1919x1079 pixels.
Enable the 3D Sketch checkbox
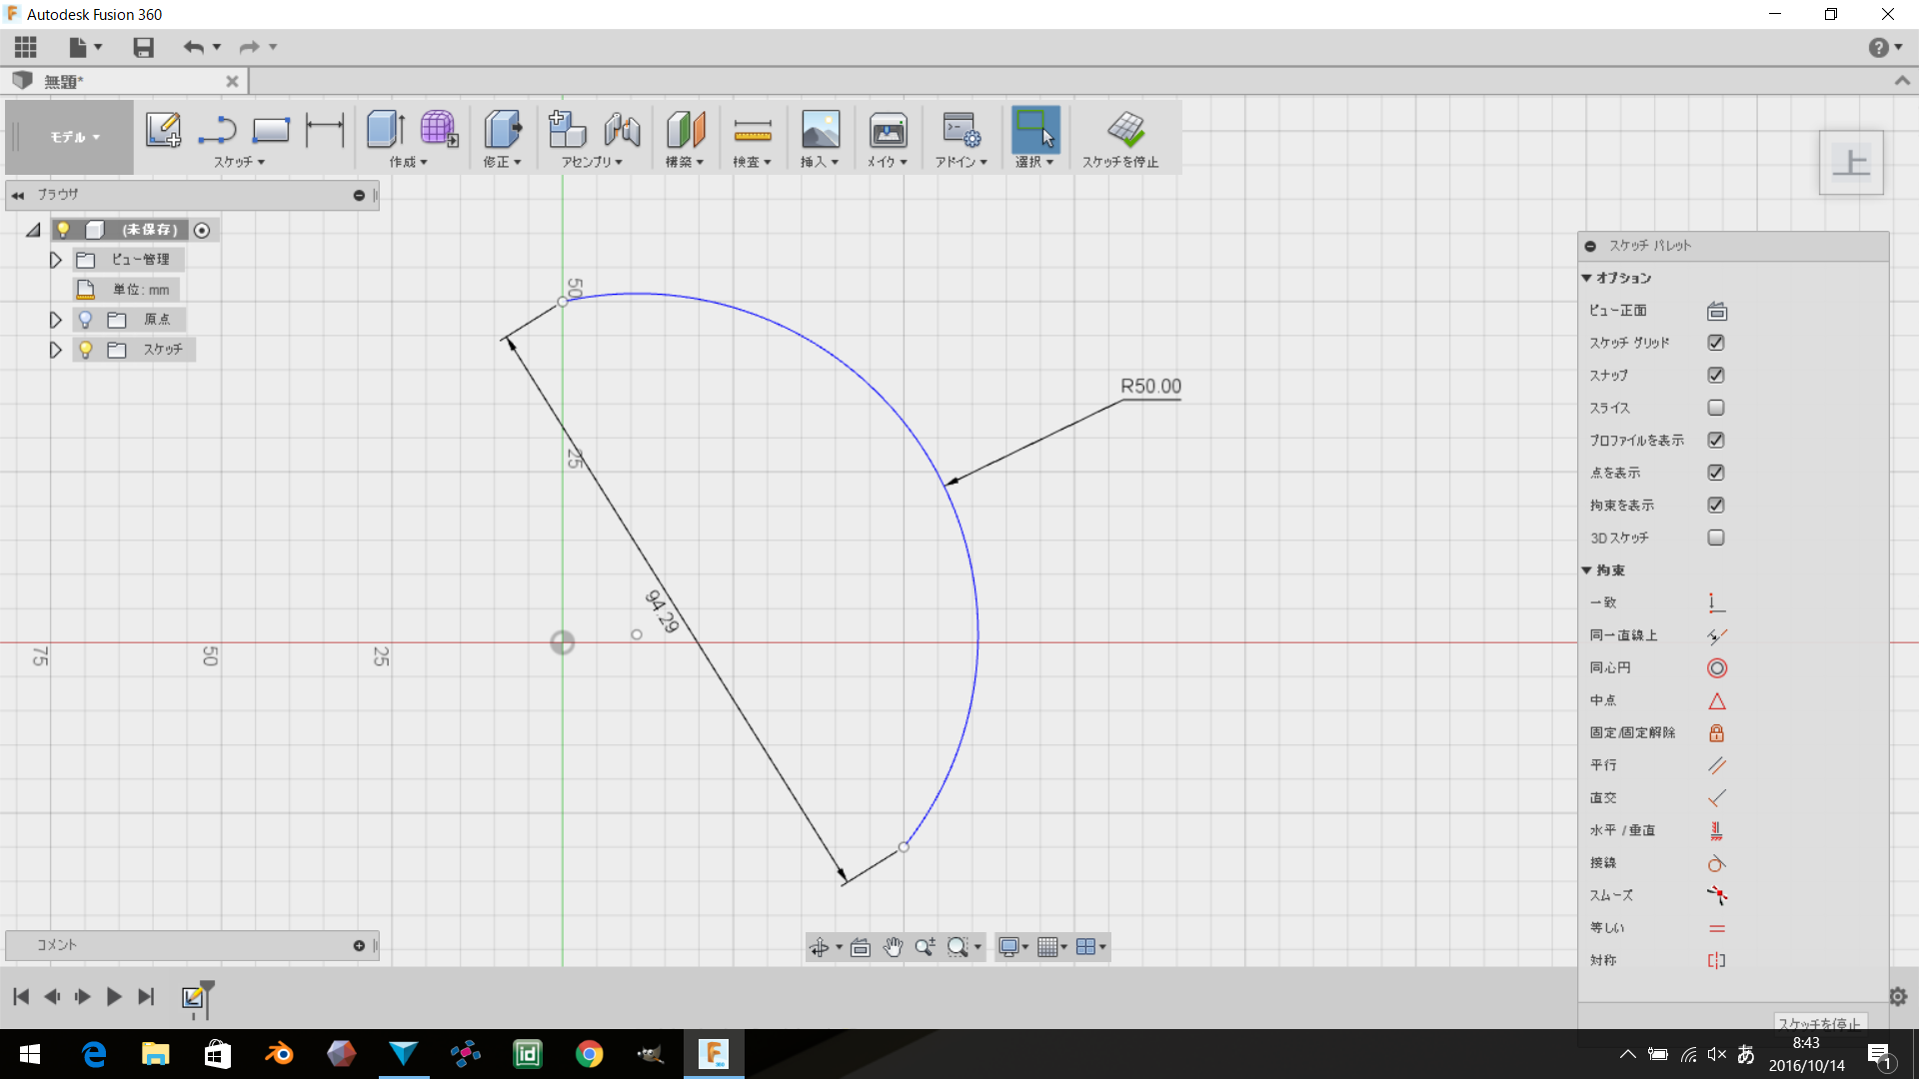pyautogui.click(x=1716, y=538)
